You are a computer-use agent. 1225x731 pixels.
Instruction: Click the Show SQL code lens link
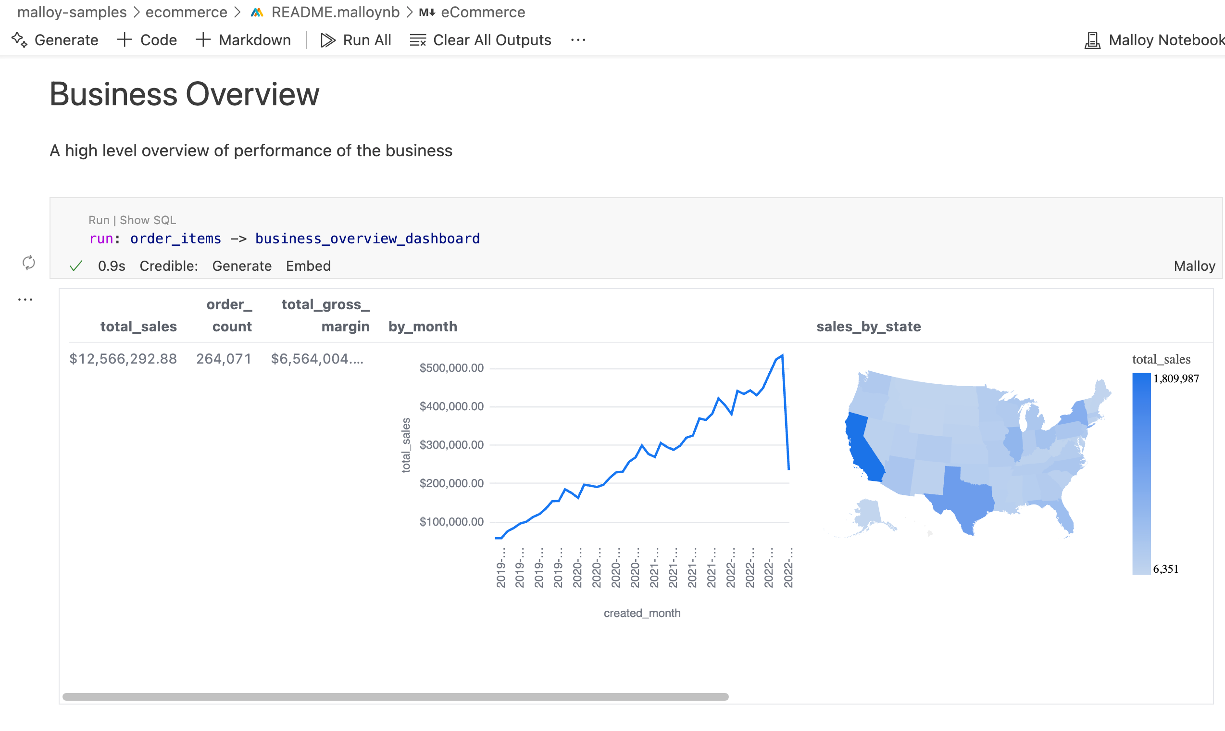pos(148,220)
